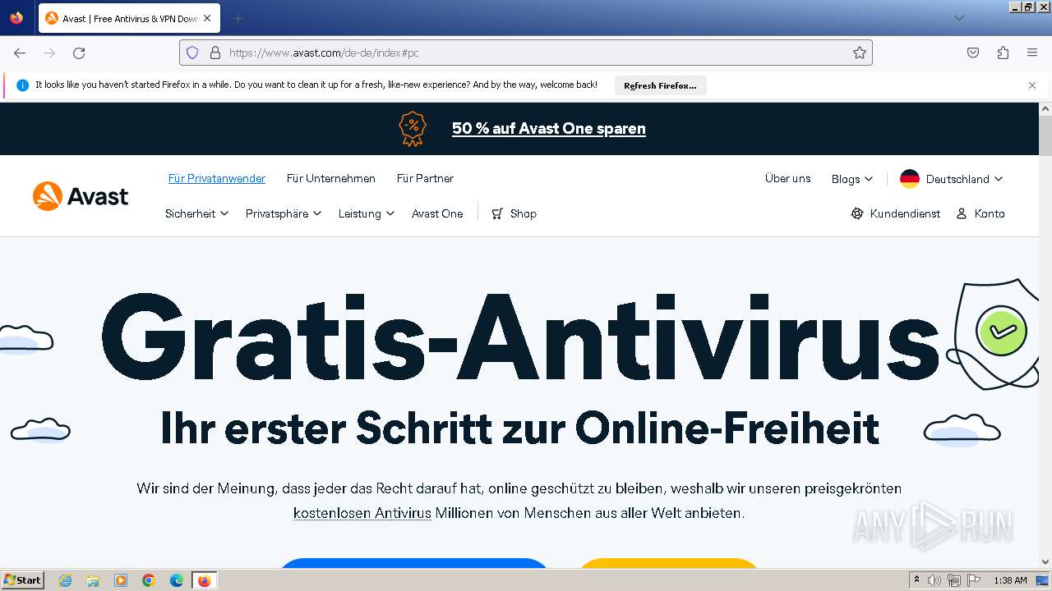This screenshot has width=1052, height=591.
Task: Reload the current page
Action: [x=79, y=53]
